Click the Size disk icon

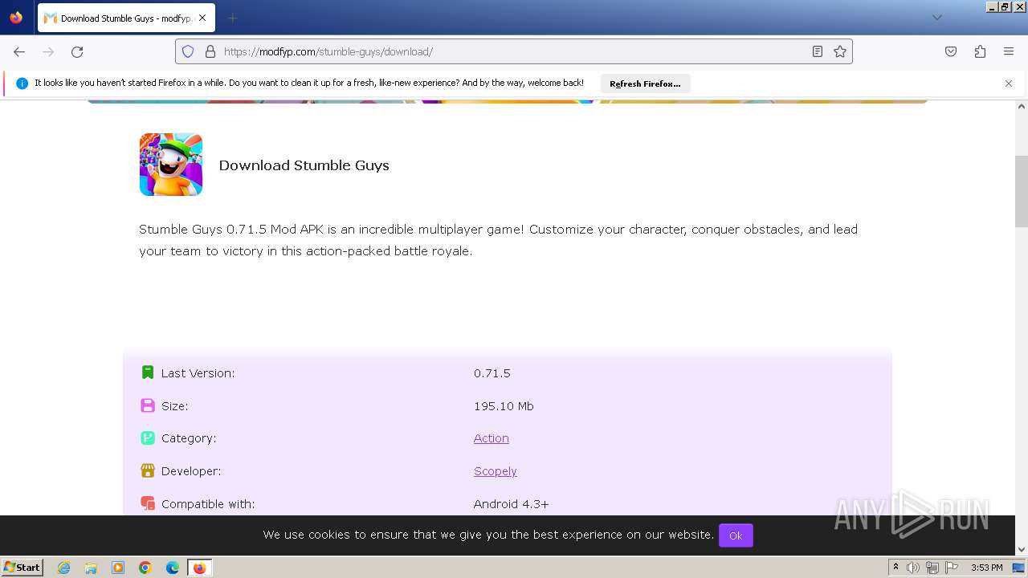[x=147, y=405]
